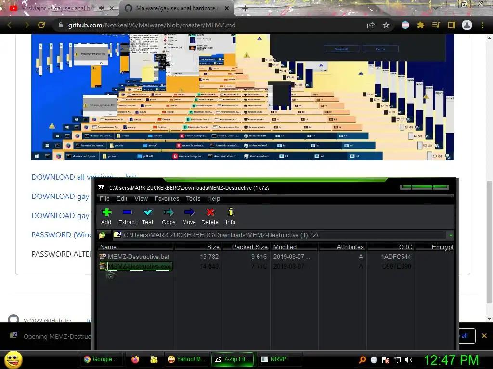Sort by Encrypted column header
This screenshot has height=369, width=493.
pos(435,247)
